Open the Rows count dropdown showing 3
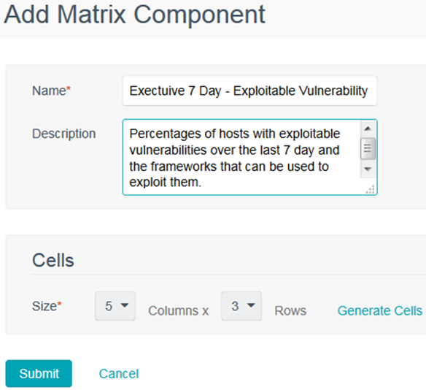 (x=241, y=306)
